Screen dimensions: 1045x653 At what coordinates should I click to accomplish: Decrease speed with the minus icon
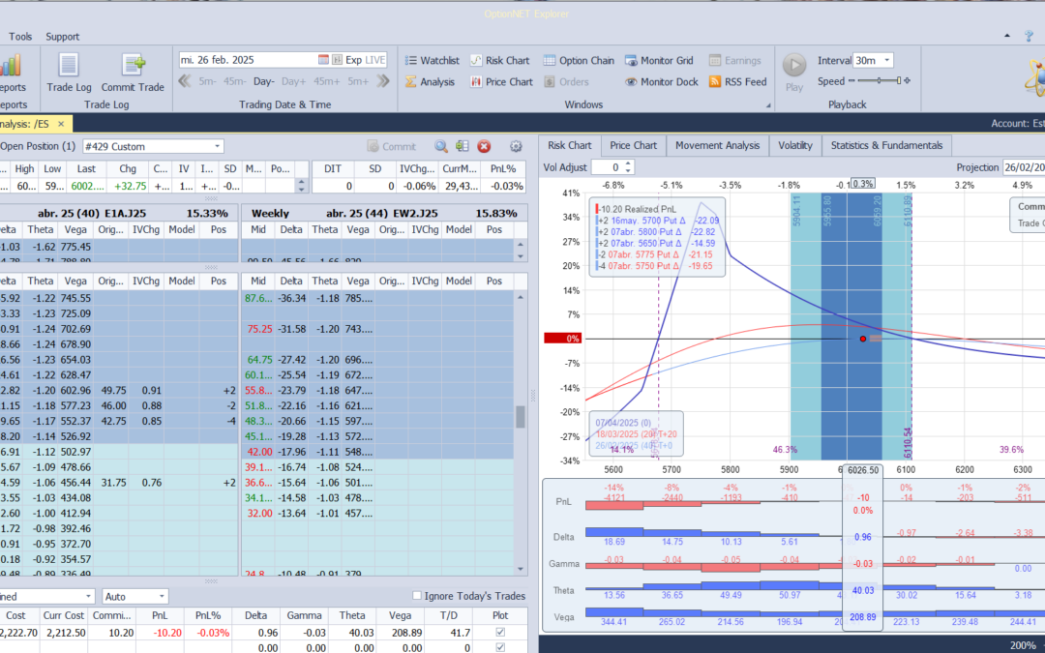[x=851, y=80]
